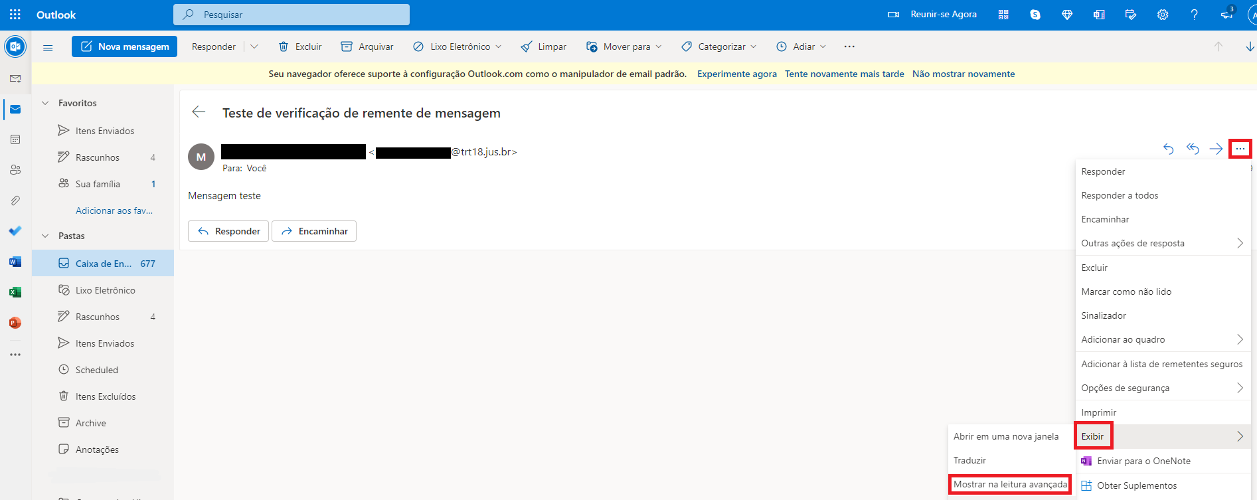Open the People icon in left rail
This screenshot has height=500, width=1257.
coord(15,170)
